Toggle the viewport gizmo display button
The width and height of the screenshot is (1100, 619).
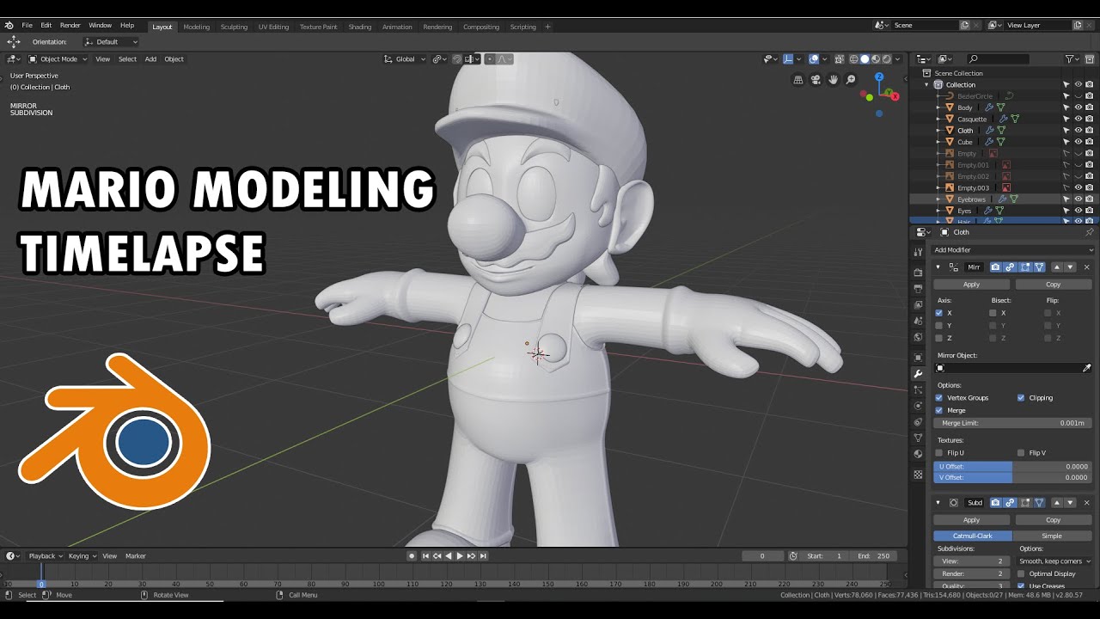coord(788,59)
